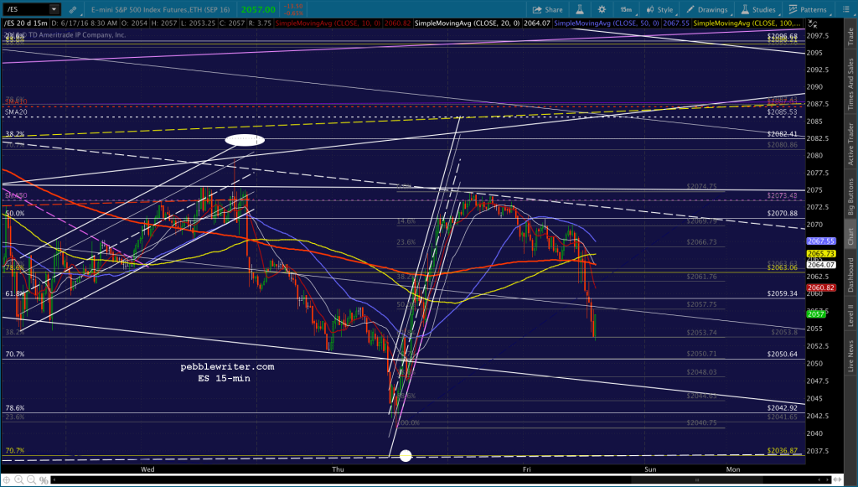Click the red 2060.82 price bubble
This screenshot has width=858, height=487.
click(x=820, y=288)
